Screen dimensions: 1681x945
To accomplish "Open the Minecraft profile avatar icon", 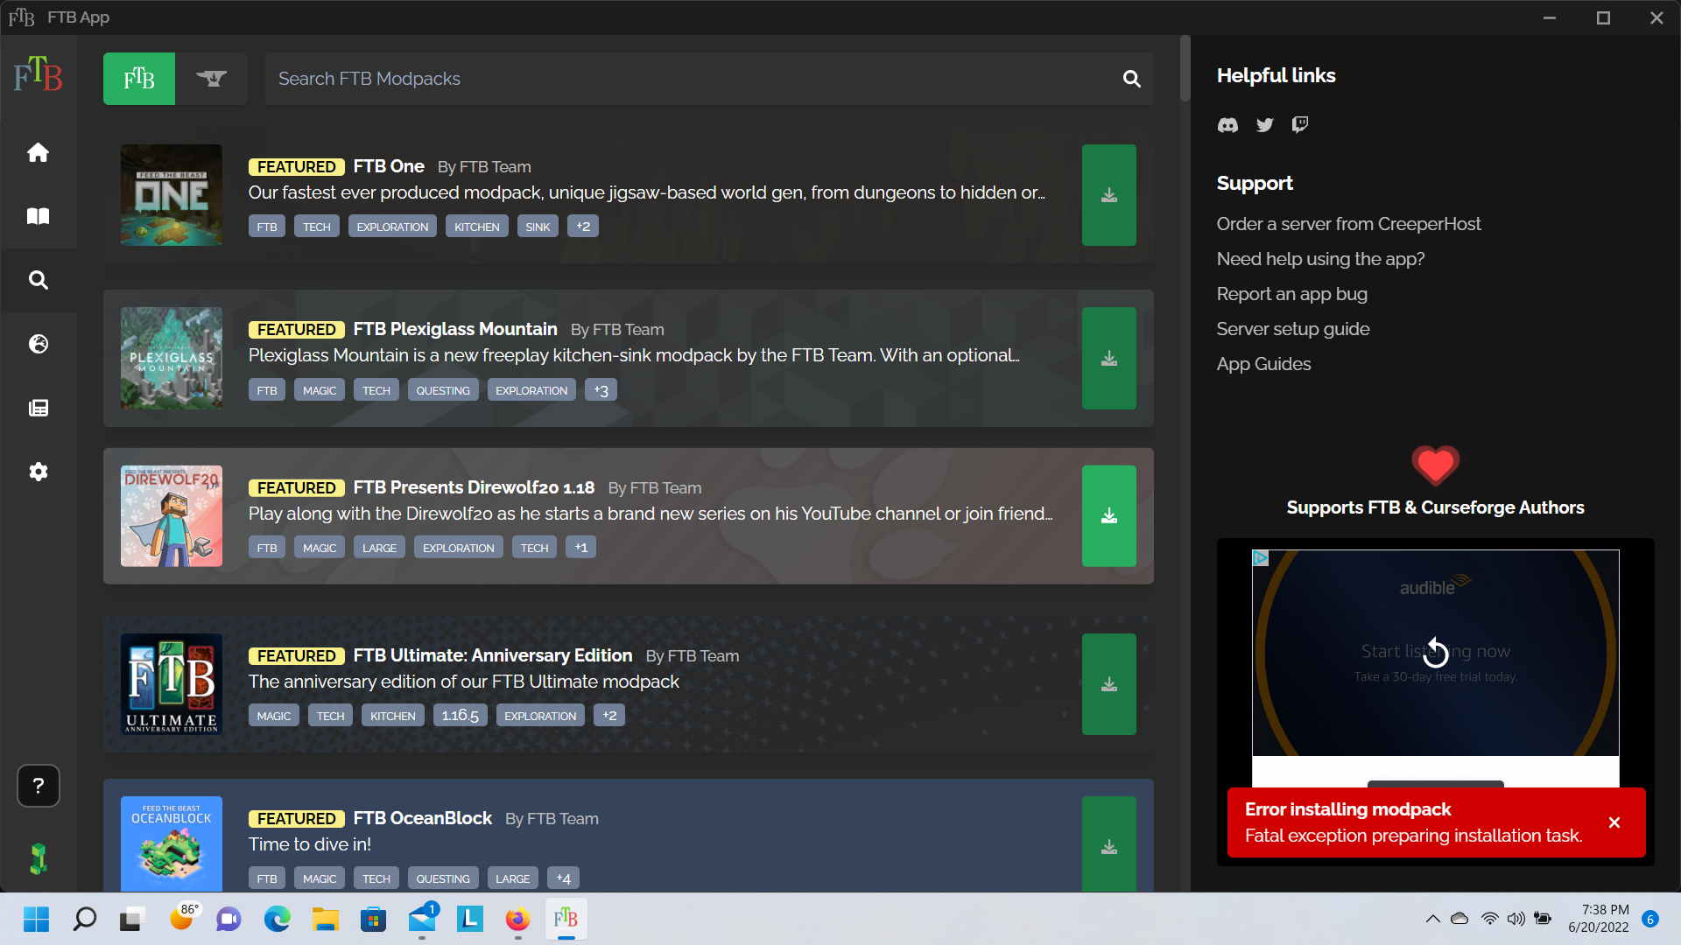I will (38, 858).
